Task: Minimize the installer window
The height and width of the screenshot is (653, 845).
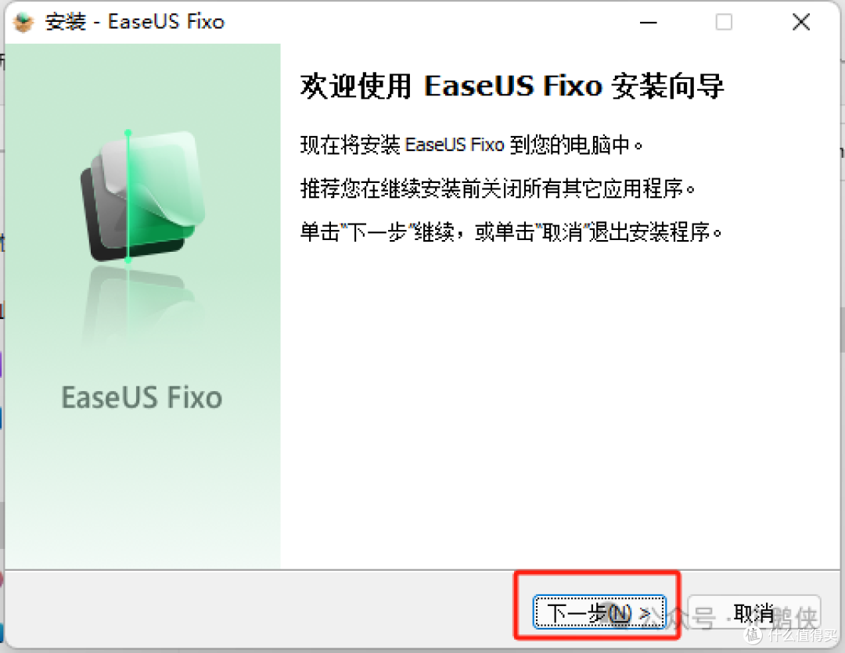Action: pyautogui.click(x=648, y=22)
